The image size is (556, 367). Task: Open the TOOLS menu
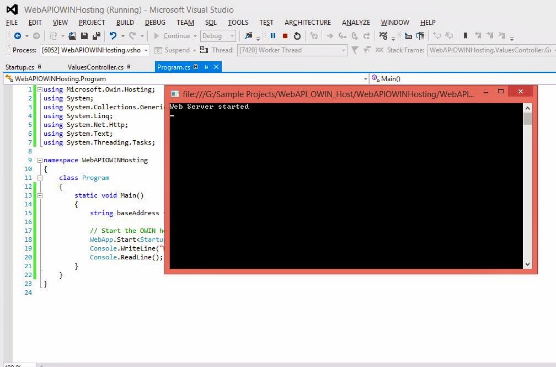[x=238, y=23]
